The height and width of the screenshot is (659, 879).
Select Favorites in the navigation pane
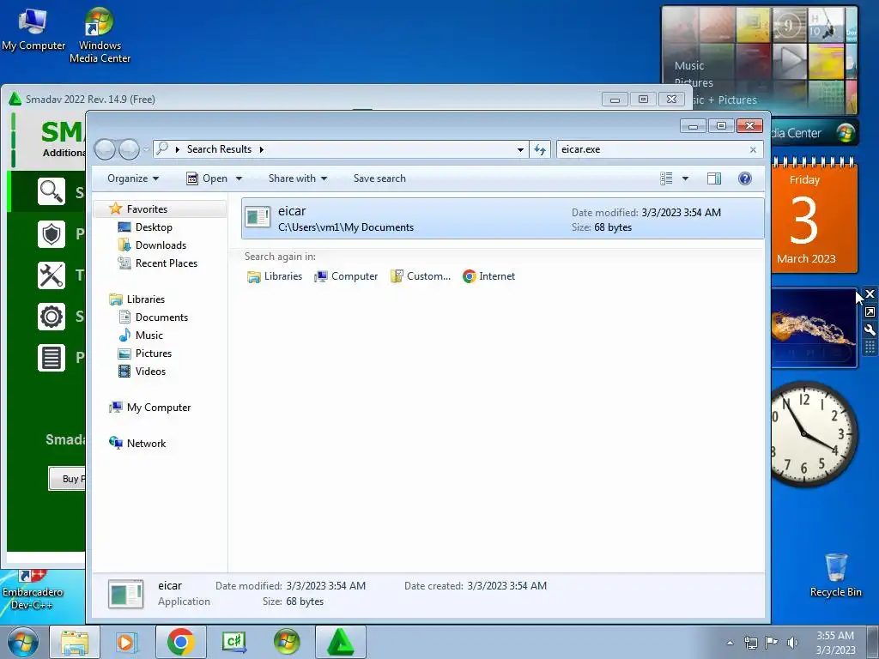(147, 209)
